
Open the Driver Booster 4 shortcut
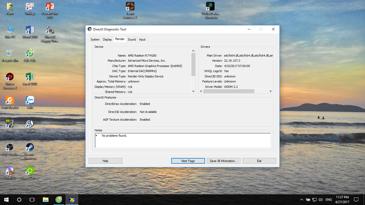10,81
